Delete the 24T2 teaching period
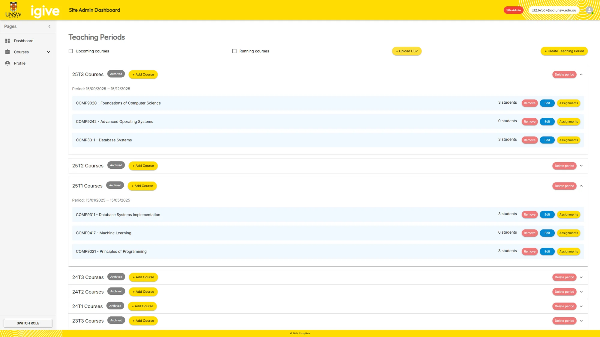This screenshot has height=337, width=600. click(564, 292)
